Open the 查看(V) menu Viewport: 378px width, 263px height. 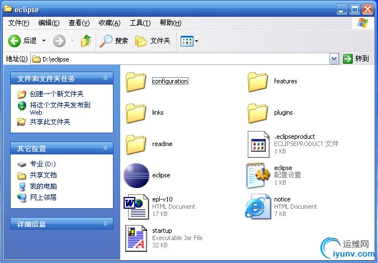pyautogui.click(x=79, y=23)
